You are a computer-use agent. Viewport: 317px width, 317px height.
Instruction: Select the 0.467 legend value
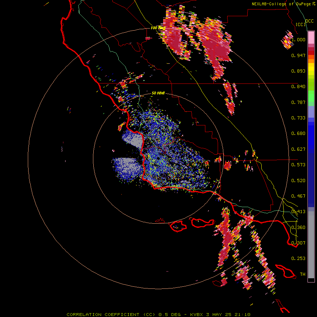coord(298,196)
